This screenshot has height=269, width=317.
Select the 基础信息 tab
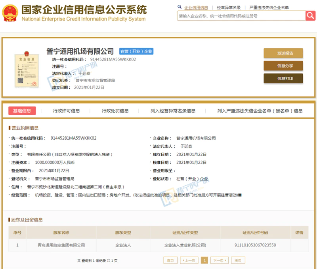click(22, 111)
